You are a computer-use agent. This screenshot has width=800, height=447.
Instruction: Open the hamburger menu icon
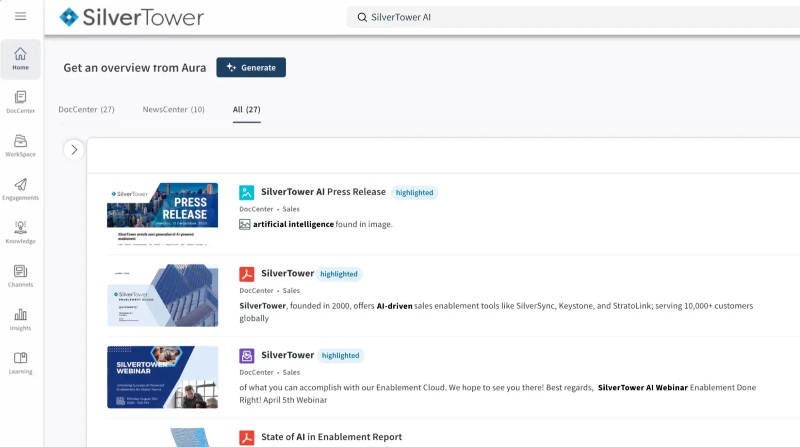click(x=20, y=16)
